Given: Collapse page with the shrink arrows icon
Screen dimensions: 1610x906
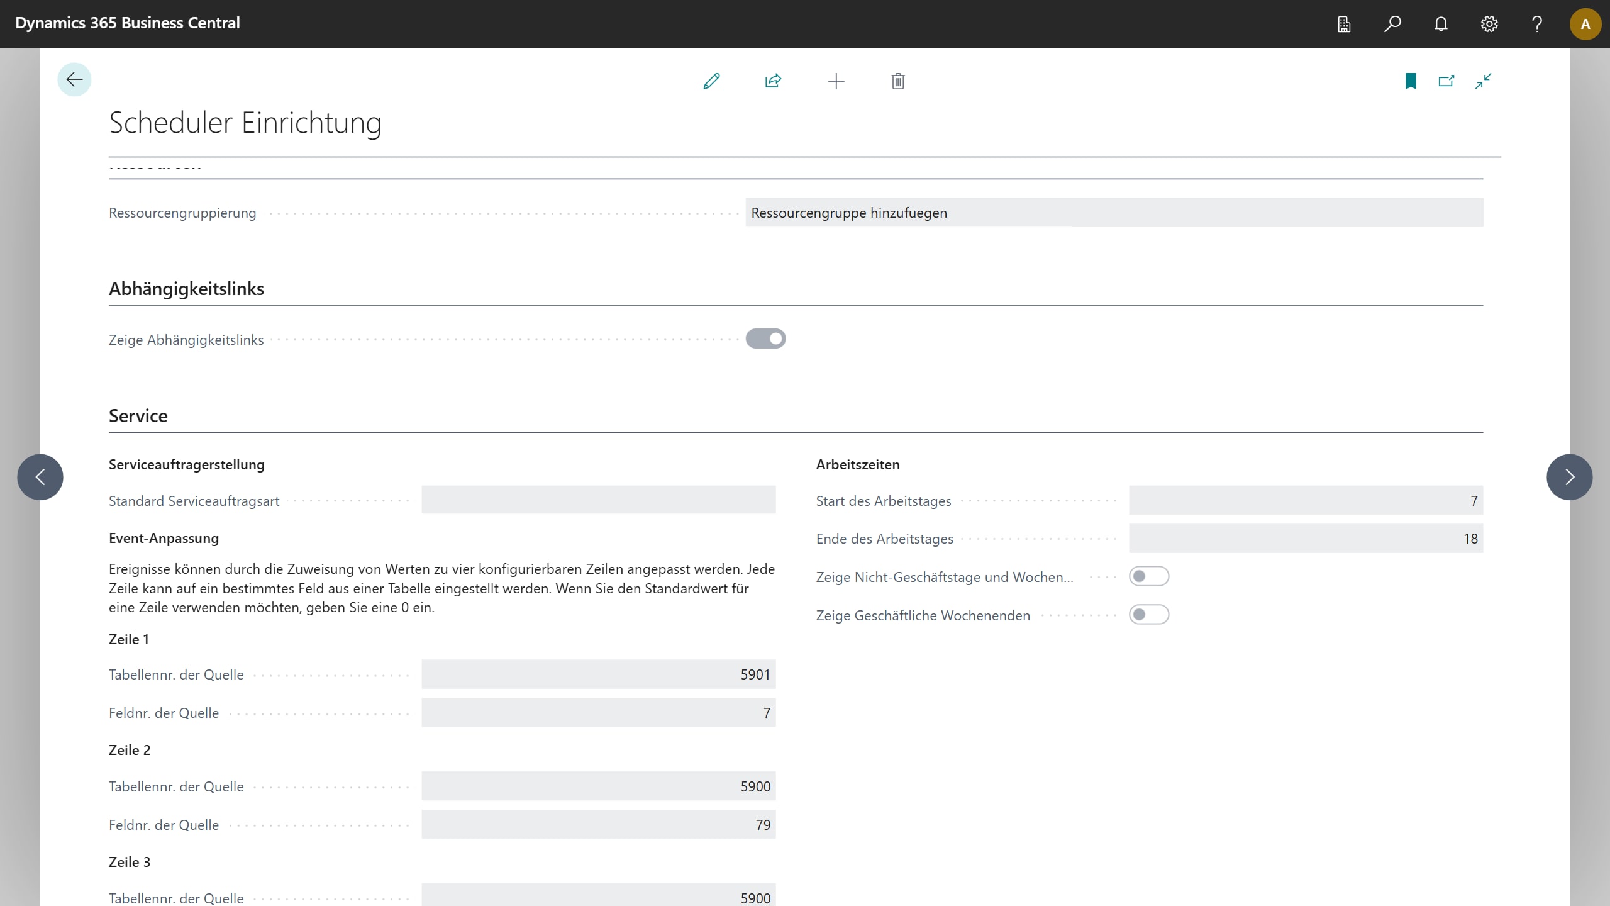Looking at the screenshot, I should [1483, 81].
